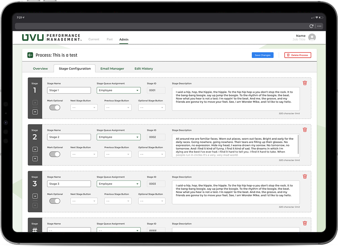Move Stage 2 down with arrow icon
338x248 pixels.
pyautogui.click(x=35, y=158)
